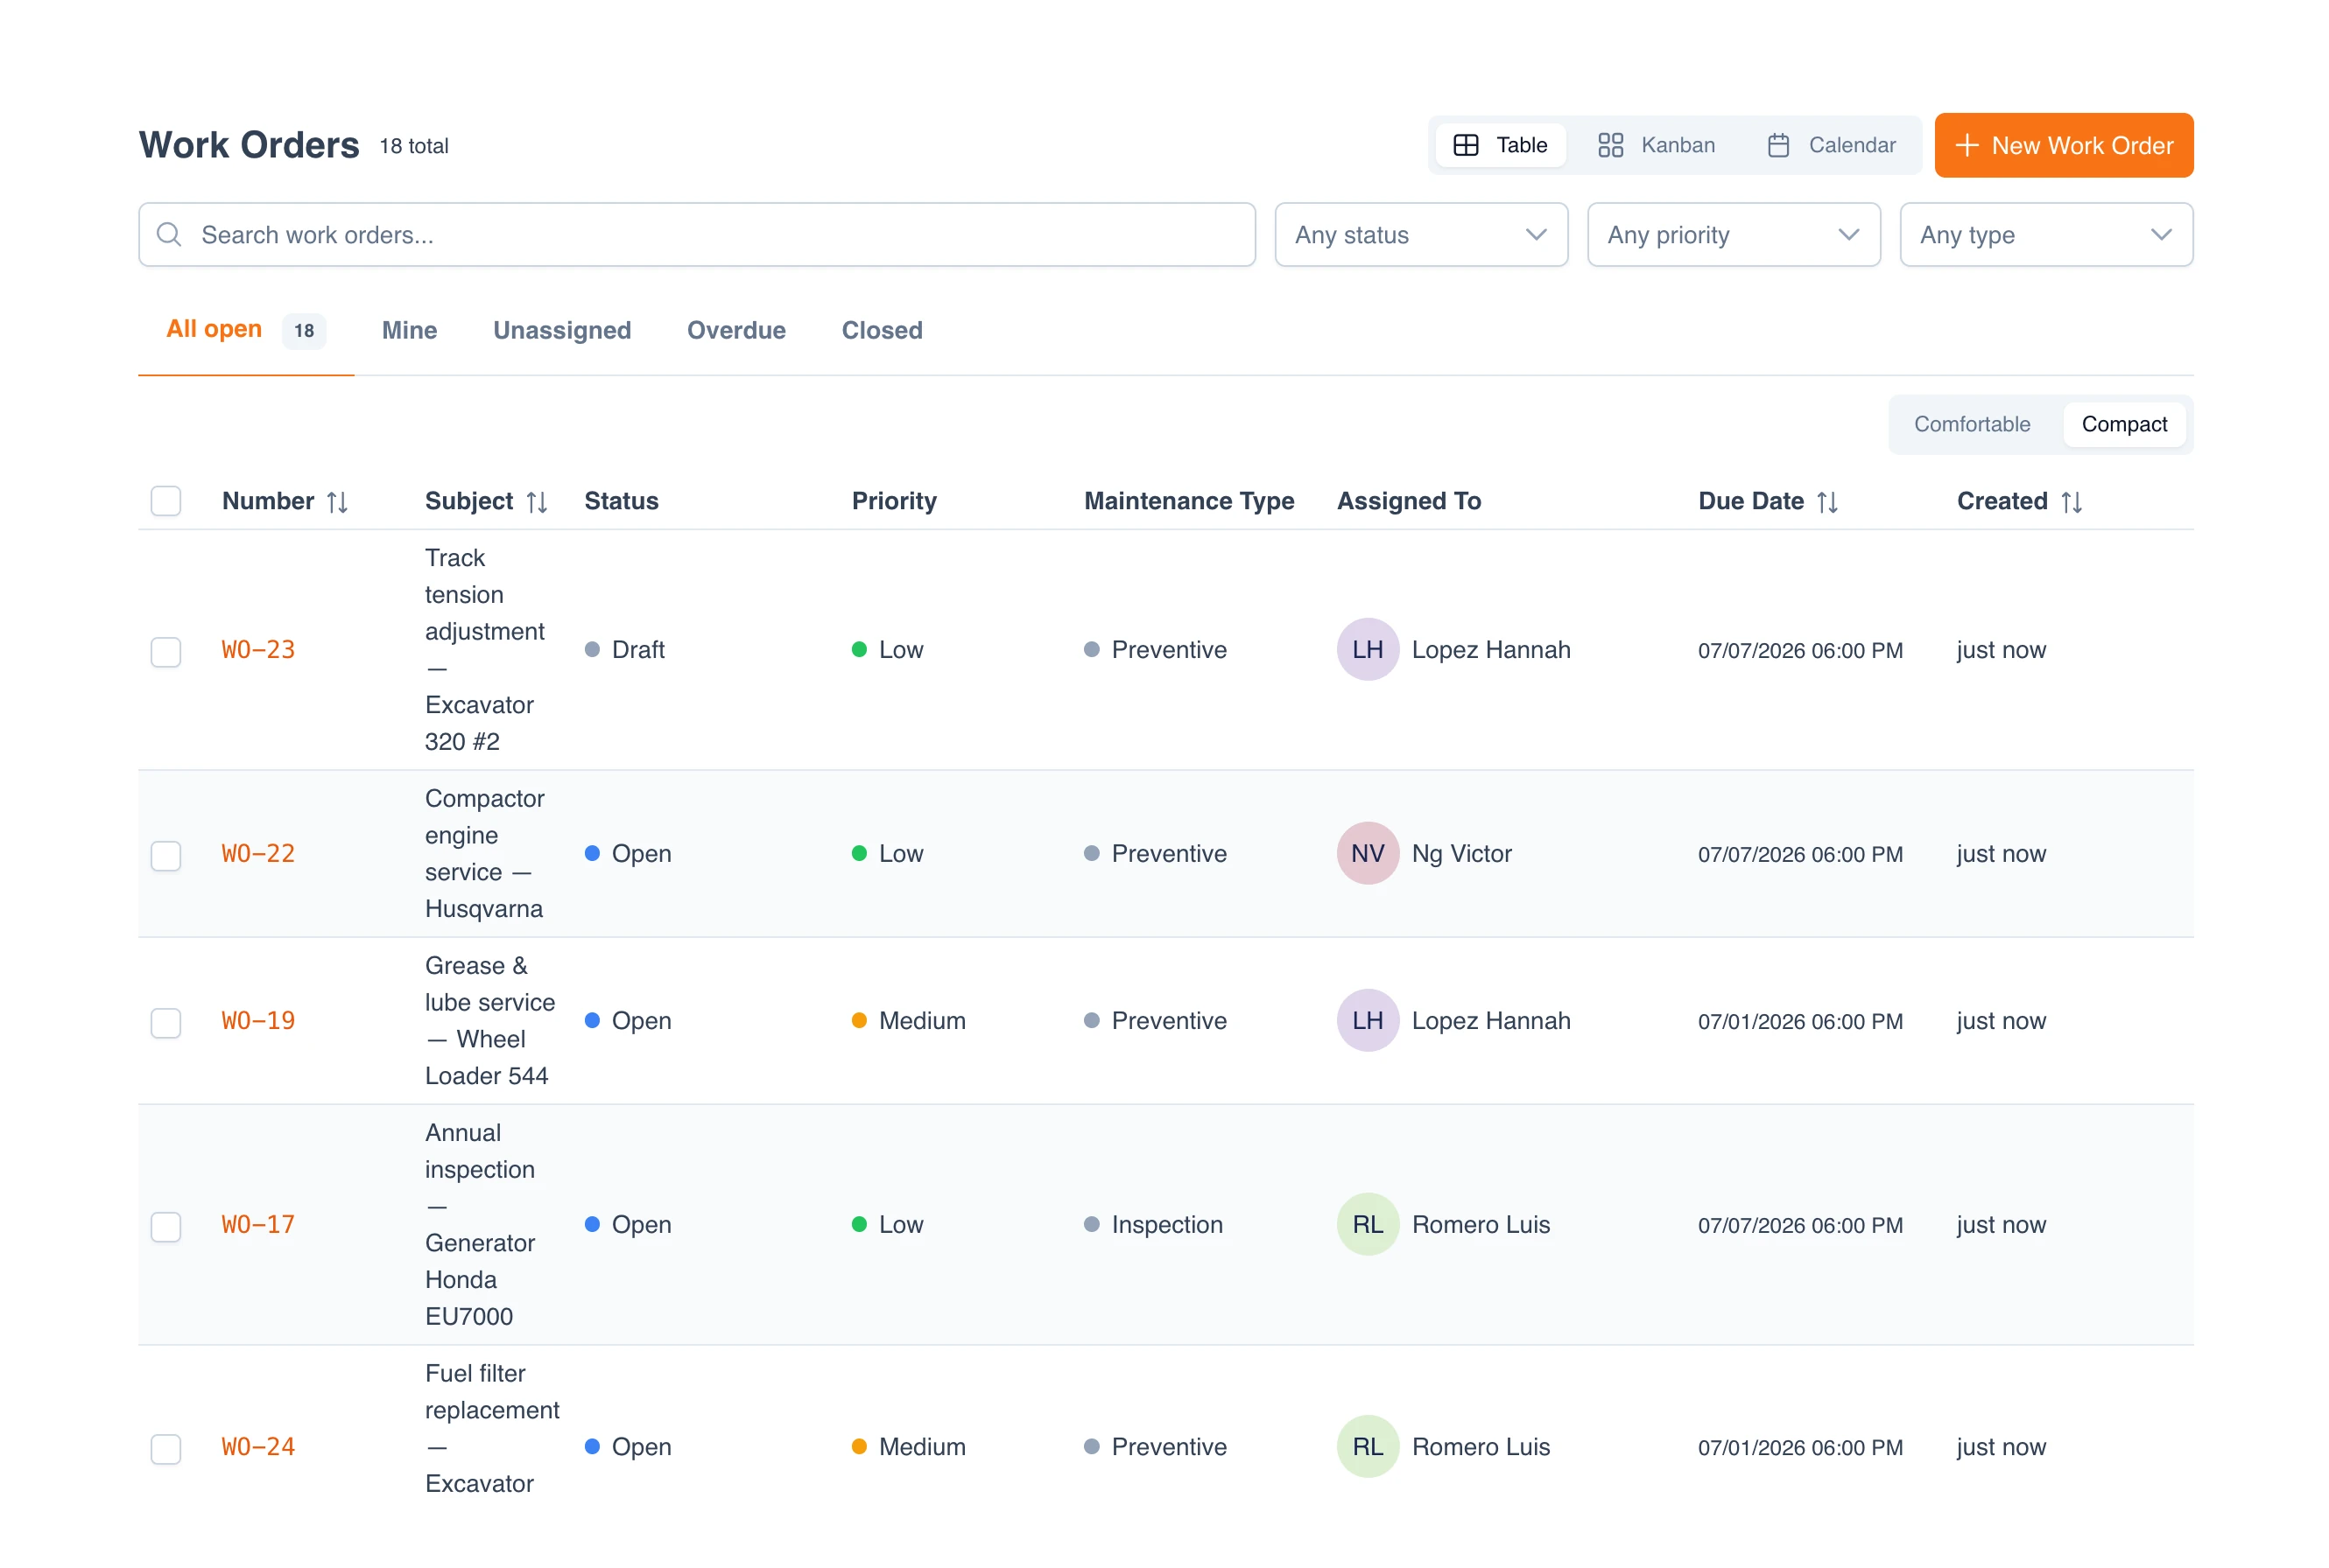Screen dimensions: 2329x1568
Task: Click the Number column sort icon
Action: pos(337,502)
